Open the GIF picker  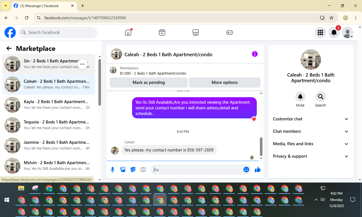pyautogui.click(x=143, y=170)
